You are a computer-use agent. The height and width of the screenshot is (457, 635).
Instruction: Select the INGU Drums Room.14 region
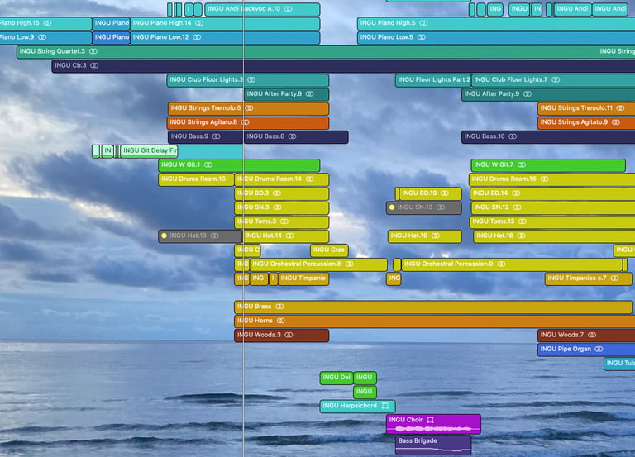(282, 179)
